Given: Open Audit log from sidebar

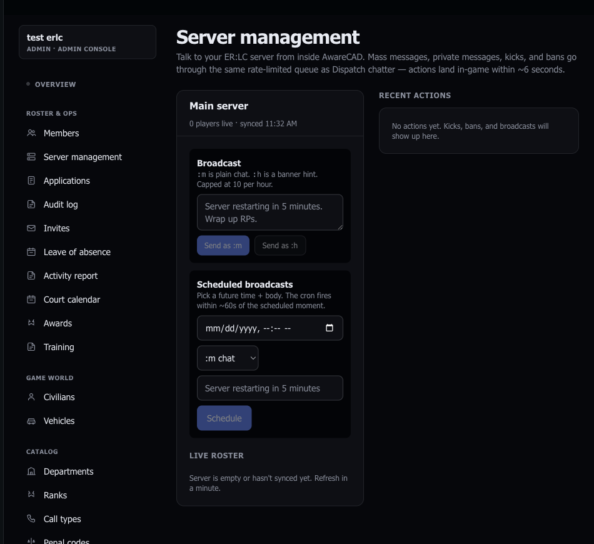Looking at the screenshot, I should pyautogui.click(x=61, y=204).
